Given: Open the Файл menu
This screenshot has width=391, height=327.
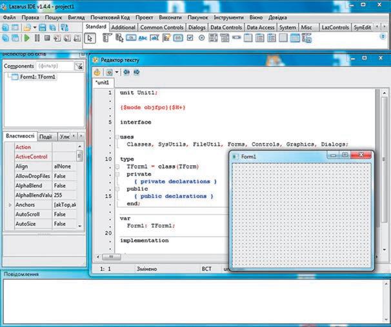Looking at the screenshot, I should click(9, 17).
